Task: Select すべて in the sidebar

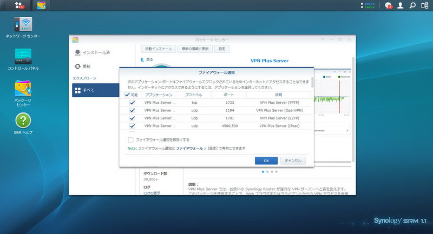Action: click(96, 90)
